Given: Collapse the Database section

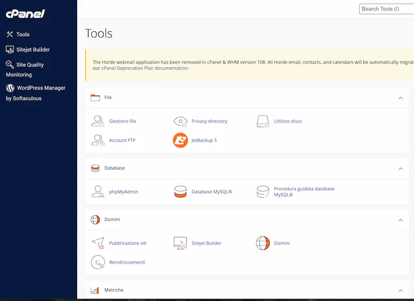Looking at the screenshot, I should pyautogui.click(x=400, y=169).
